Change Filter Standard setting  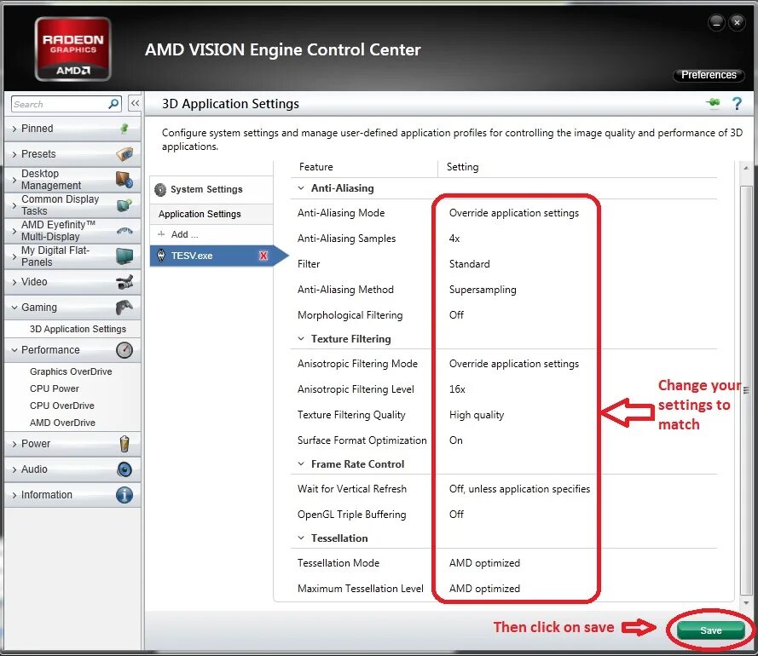(x=469, y=264)
